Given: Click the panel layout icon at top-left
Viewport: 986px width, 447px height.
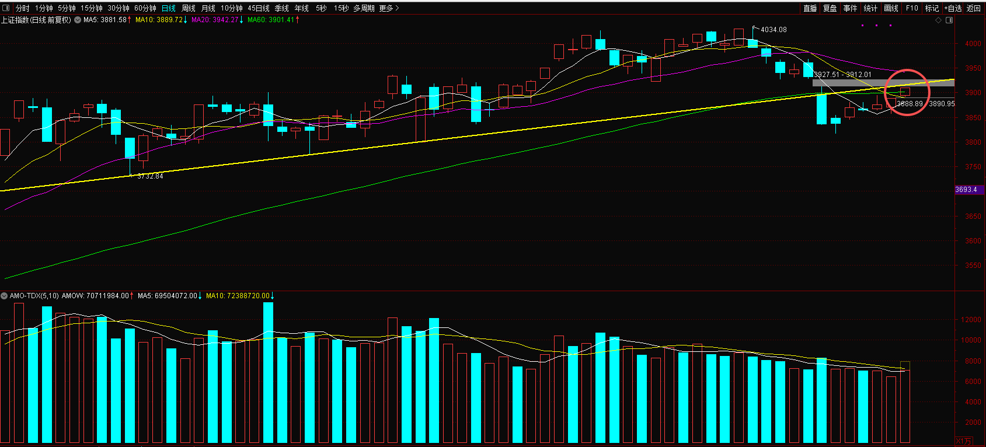Looking at the screenshot, I should (x=6, y=8).
